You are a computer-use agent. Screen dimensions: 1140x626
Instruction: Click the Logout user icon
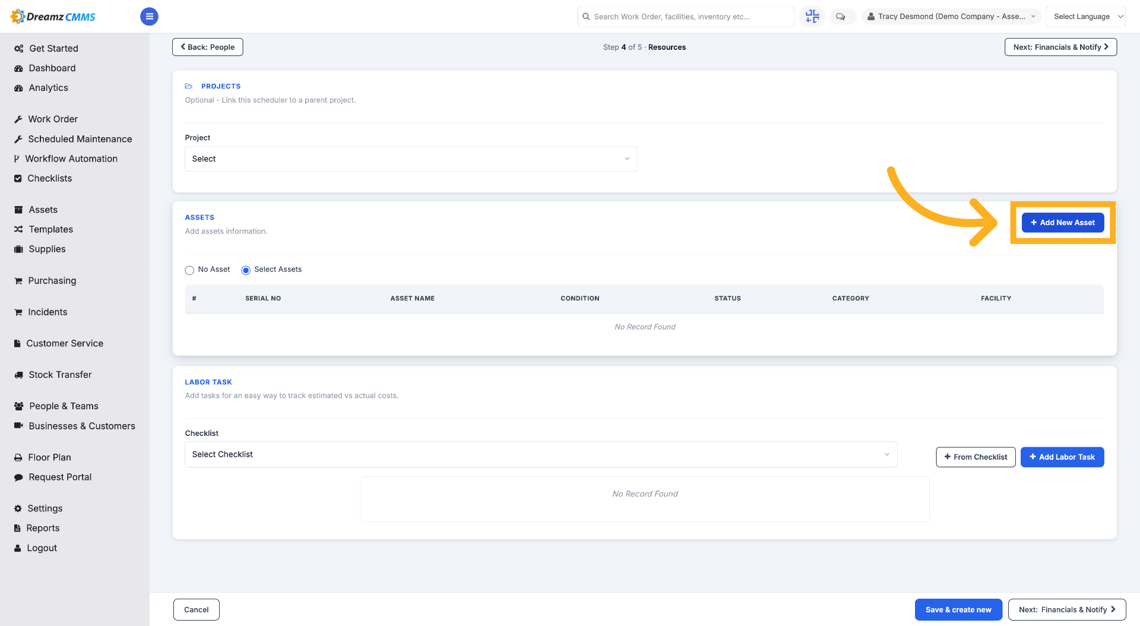point(18,548)
